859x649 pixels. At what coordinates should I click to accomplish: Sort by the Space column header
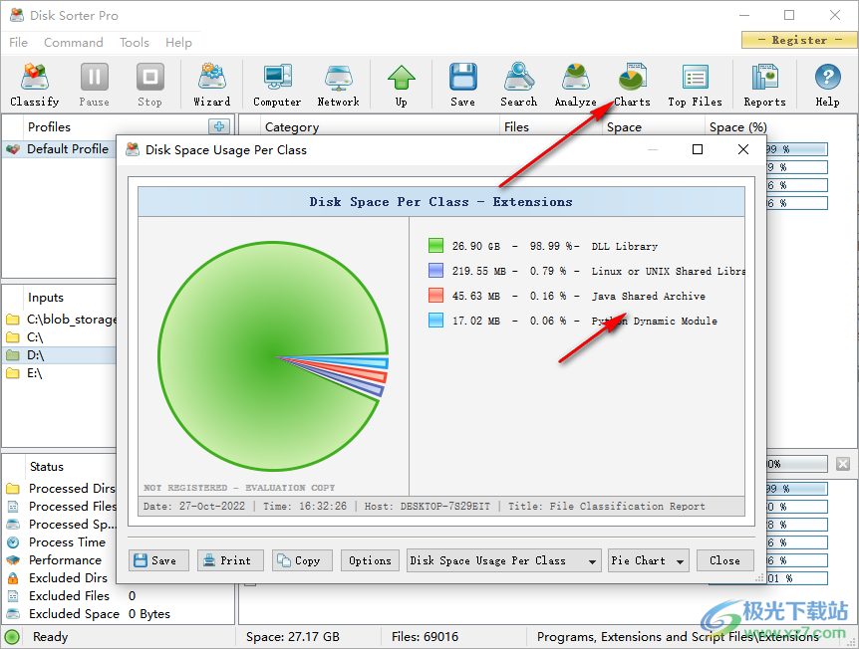(654, 127)
